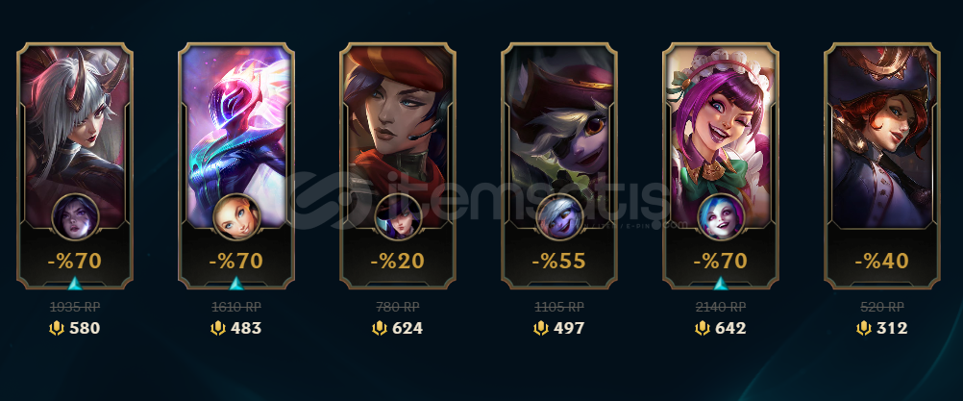Click the teal gem under the 580 RP card
The height and width of the screenshot is (401, 963).
(x=75, y=283)
